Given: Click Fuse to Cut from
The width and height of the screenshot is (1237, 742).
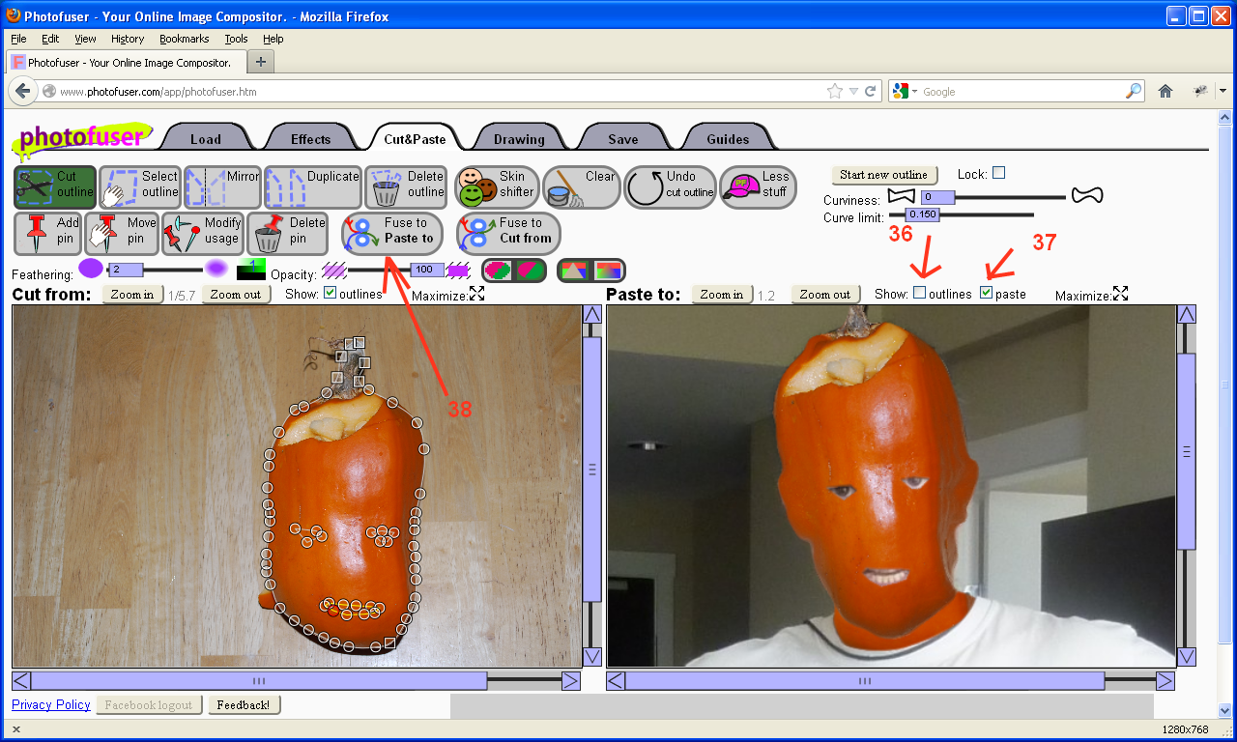Looking at the screenshot, I should [508, 233].
